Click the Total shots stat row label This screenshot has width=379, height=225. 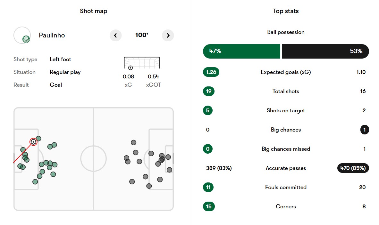pos(286,91)
